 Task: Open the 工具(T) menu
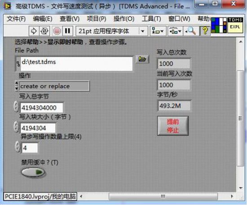(x=151, y=19)
